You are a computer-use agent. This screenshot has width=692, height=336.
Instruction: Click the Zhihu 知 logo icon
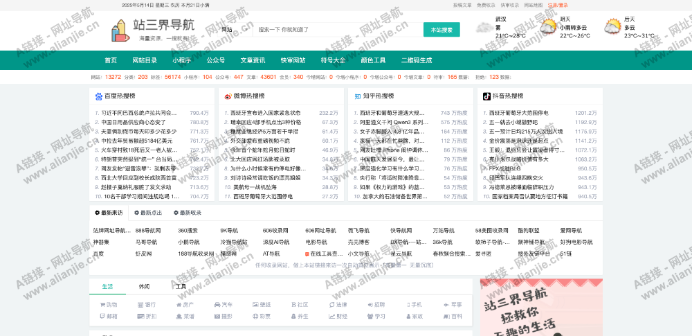pyautogui.click(x=357, y=96)
